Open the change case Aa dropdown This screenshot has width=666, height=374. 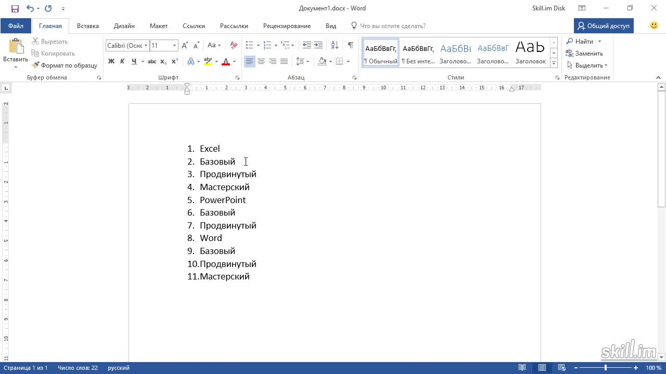214,46
